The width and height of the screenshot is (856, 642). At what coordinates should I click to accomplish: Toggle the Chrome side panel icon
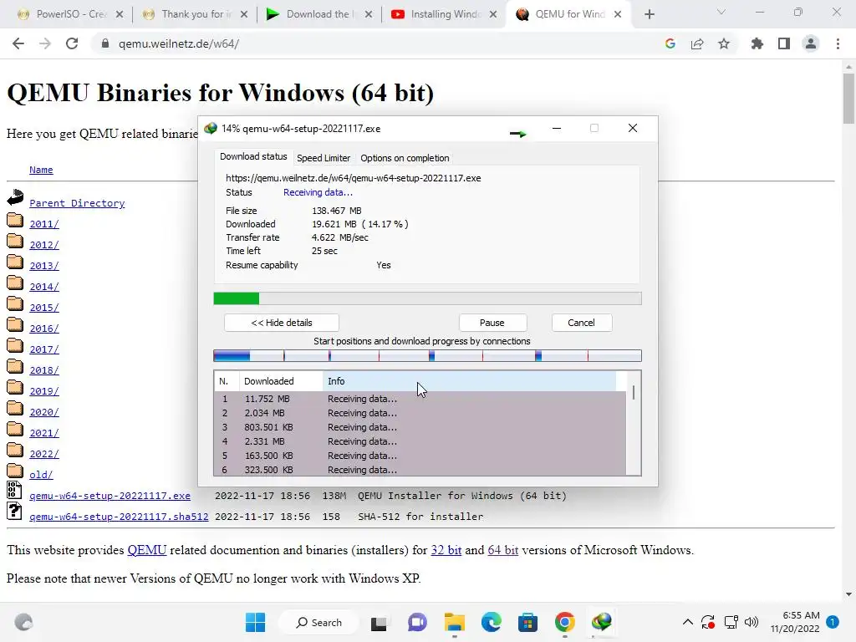(x=784, y=43)
